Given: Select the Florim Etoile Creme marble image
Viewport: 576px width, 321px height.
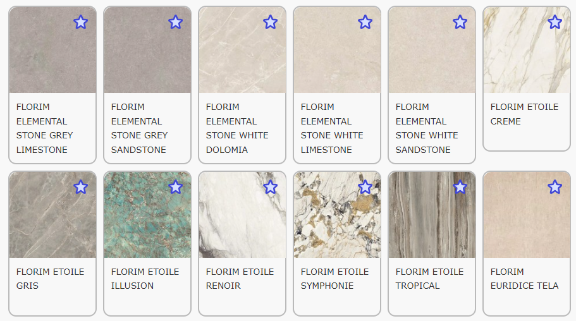Looking at the screenshot, I should 527,49.
